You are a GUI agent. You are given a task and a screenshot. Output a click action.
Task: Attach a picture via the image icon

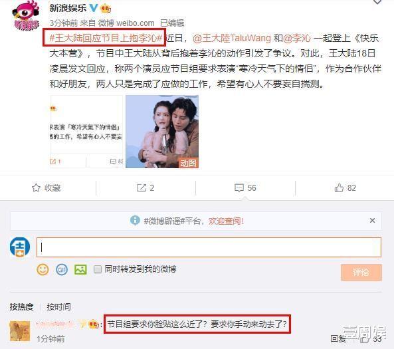[x=80, y=270]
